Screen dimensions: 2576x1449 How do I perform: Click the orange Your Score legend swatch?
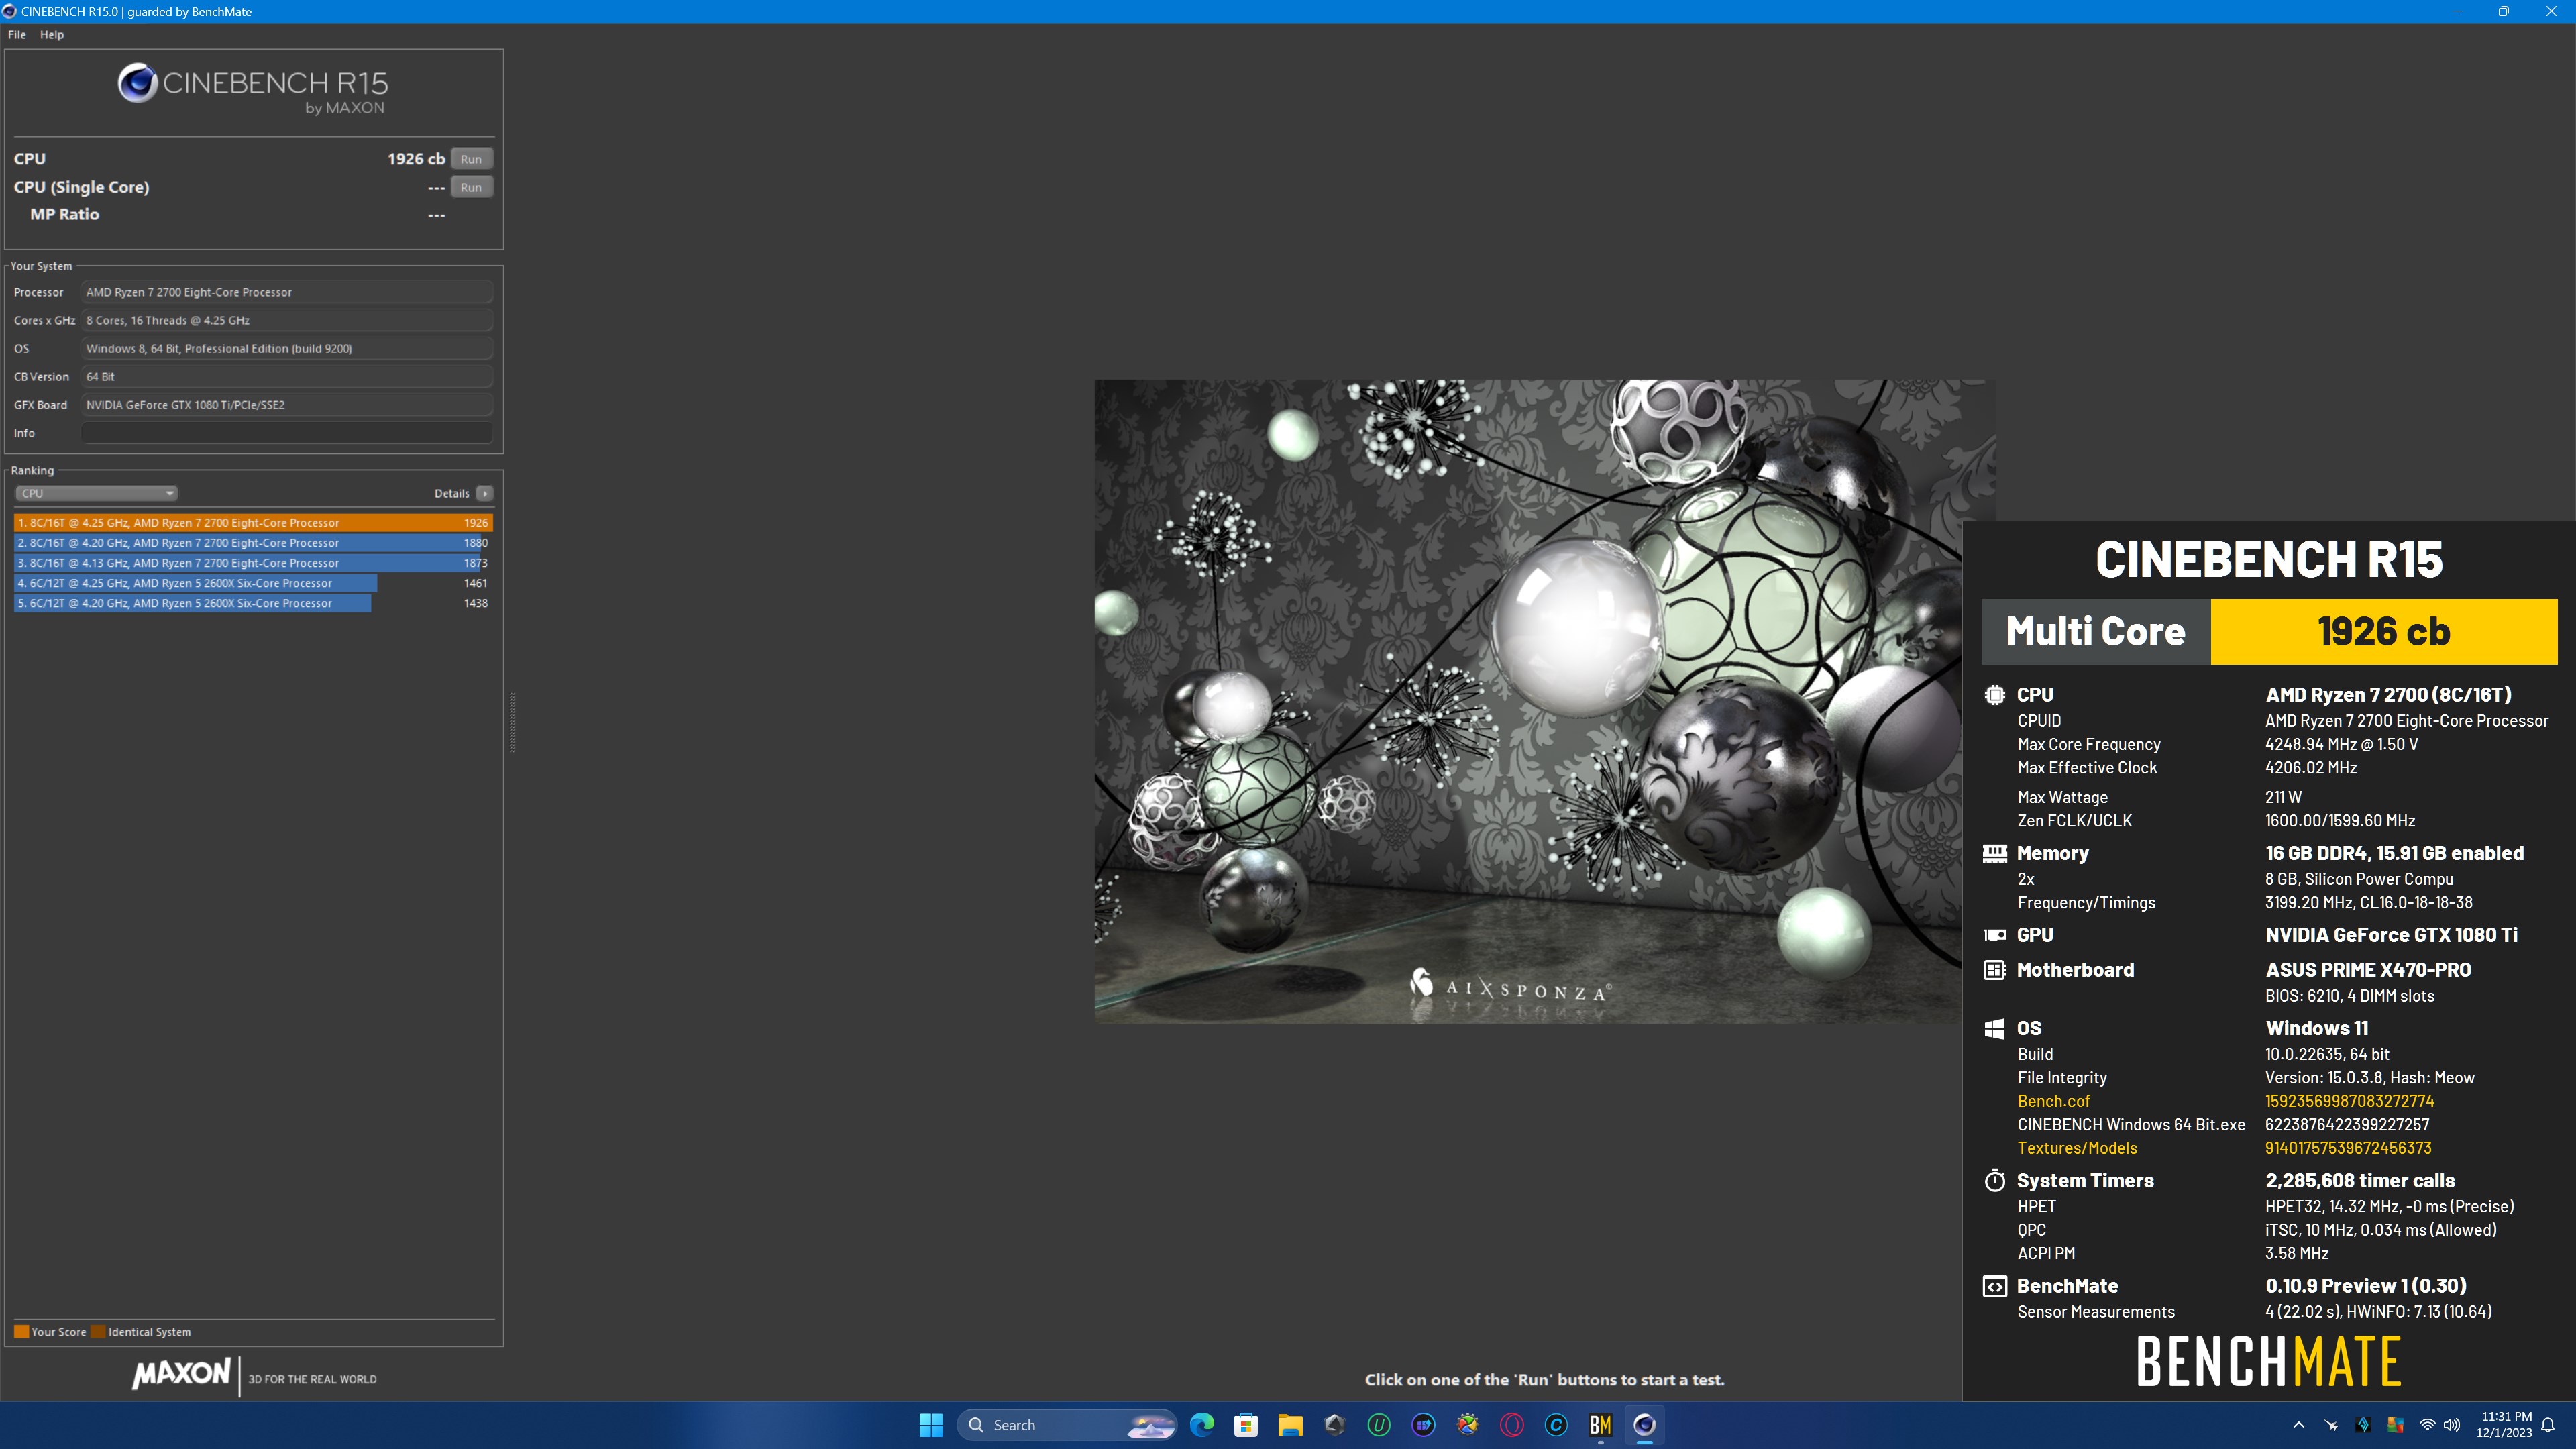coord(21,1332)
